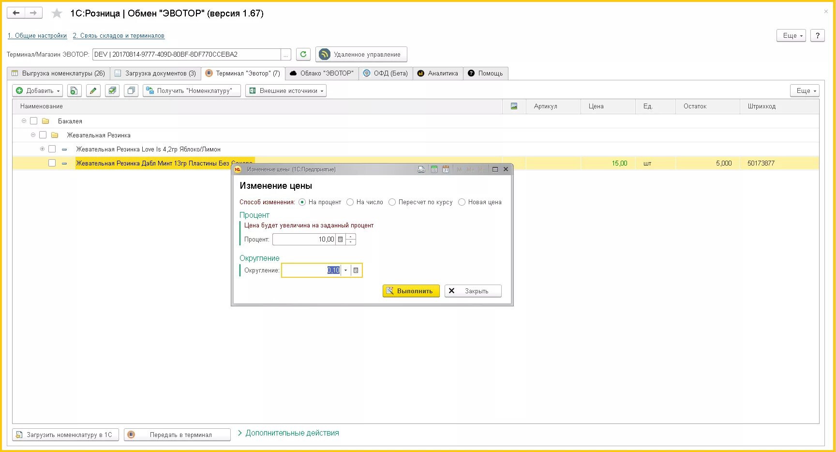Check the Дабл Минт 13гр item checkbox
This screenshot has height=452, width=836.
(52, 163)
